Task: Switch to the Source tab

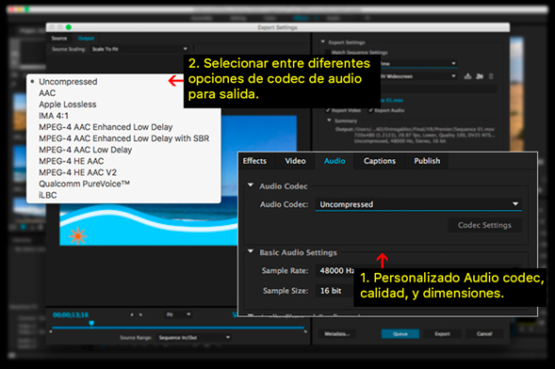Action: tap(59, 39)
